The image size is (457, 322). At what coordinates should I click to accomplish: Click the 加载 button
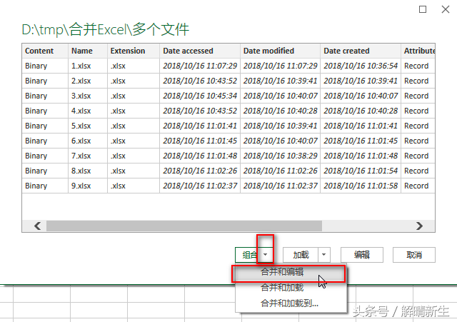(301, 255)
